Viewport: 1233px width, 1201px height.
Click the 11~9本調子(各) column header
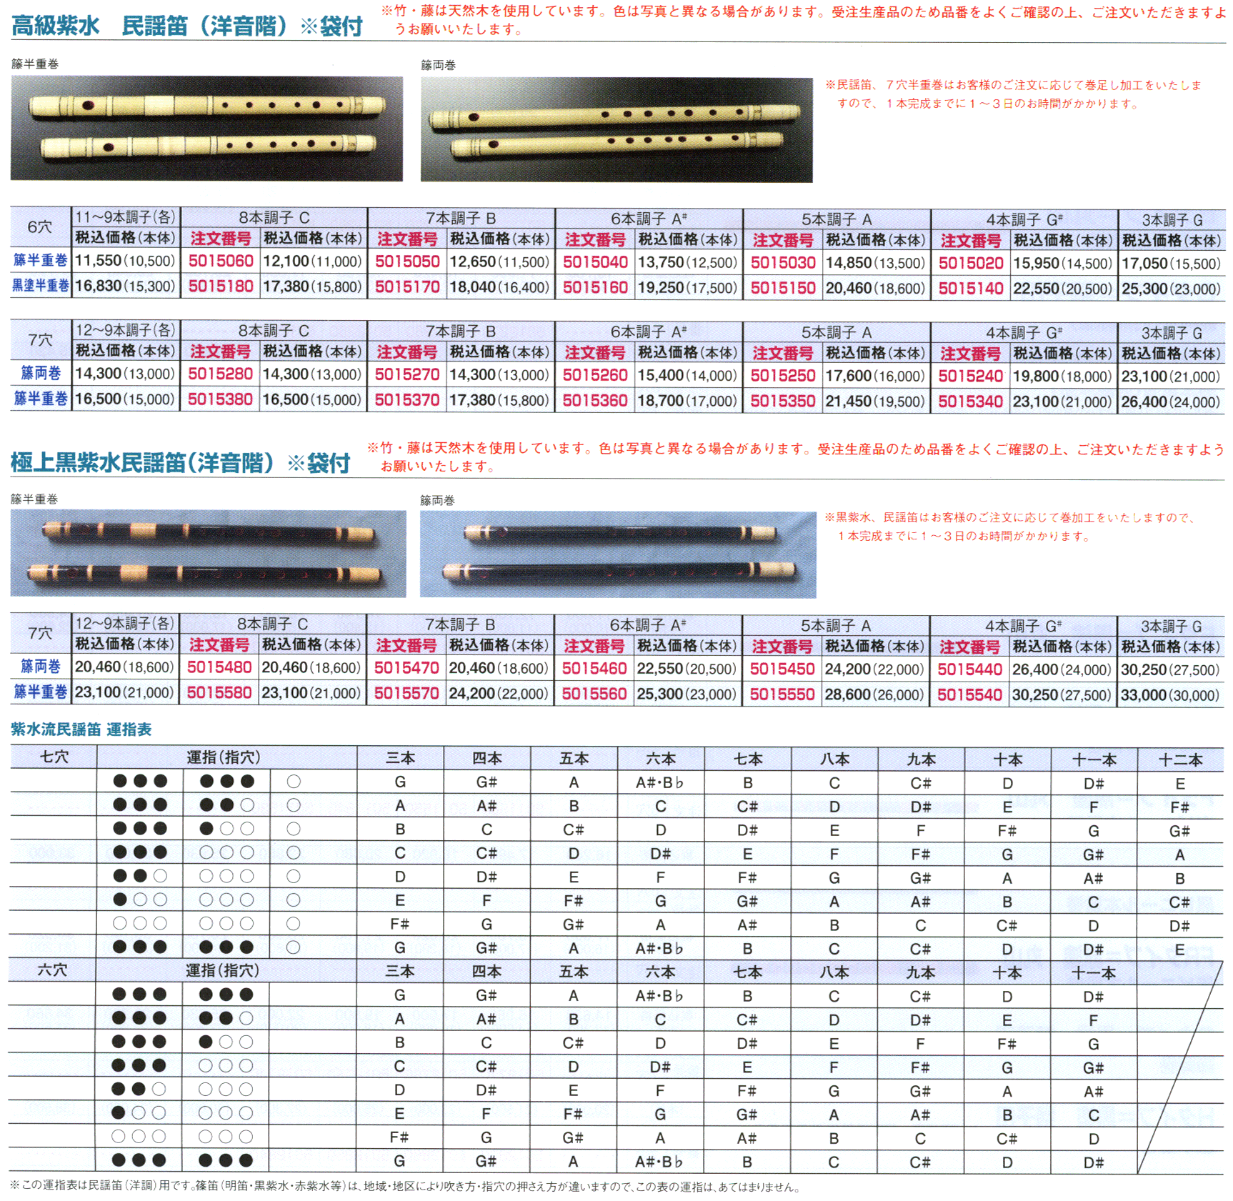coord(126,217)
